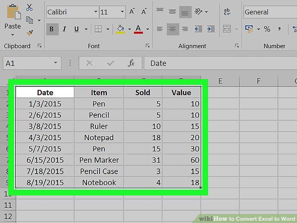
Task: Select cell containing Pen Marker
Action: pyautogui.click(x=99, y=160)
